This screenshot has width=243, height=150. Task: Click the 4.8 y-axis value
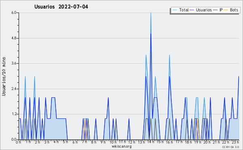(14, 38)
